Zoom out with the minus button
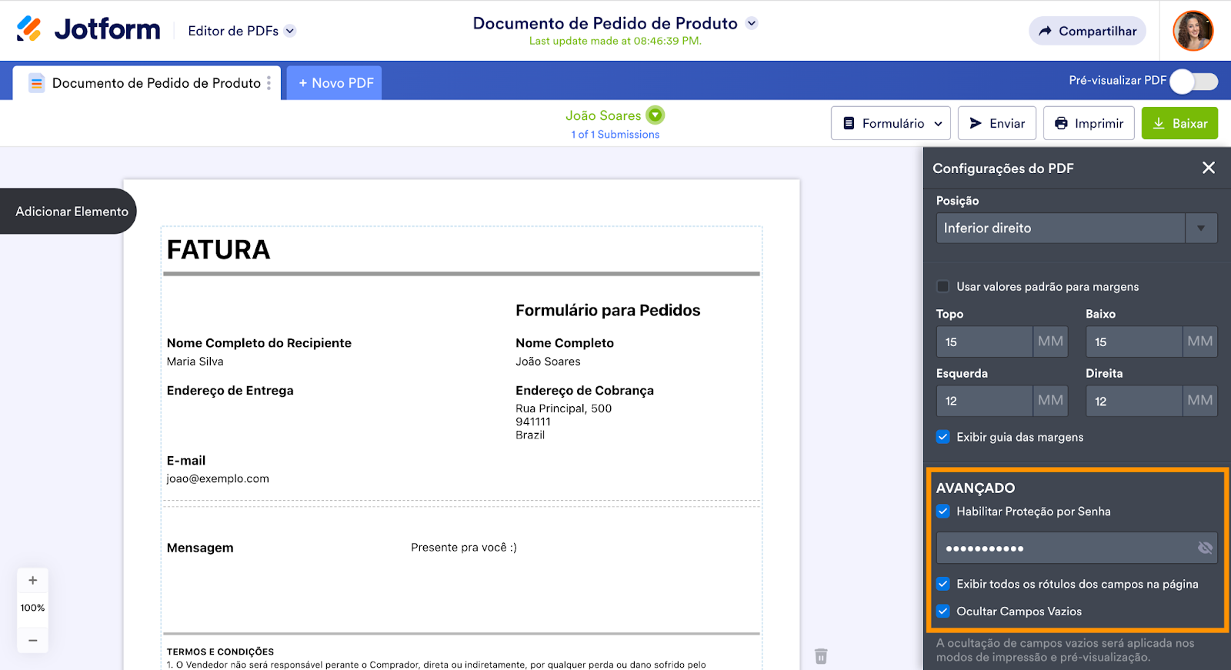1231x670 pixels. pos(33,640)
